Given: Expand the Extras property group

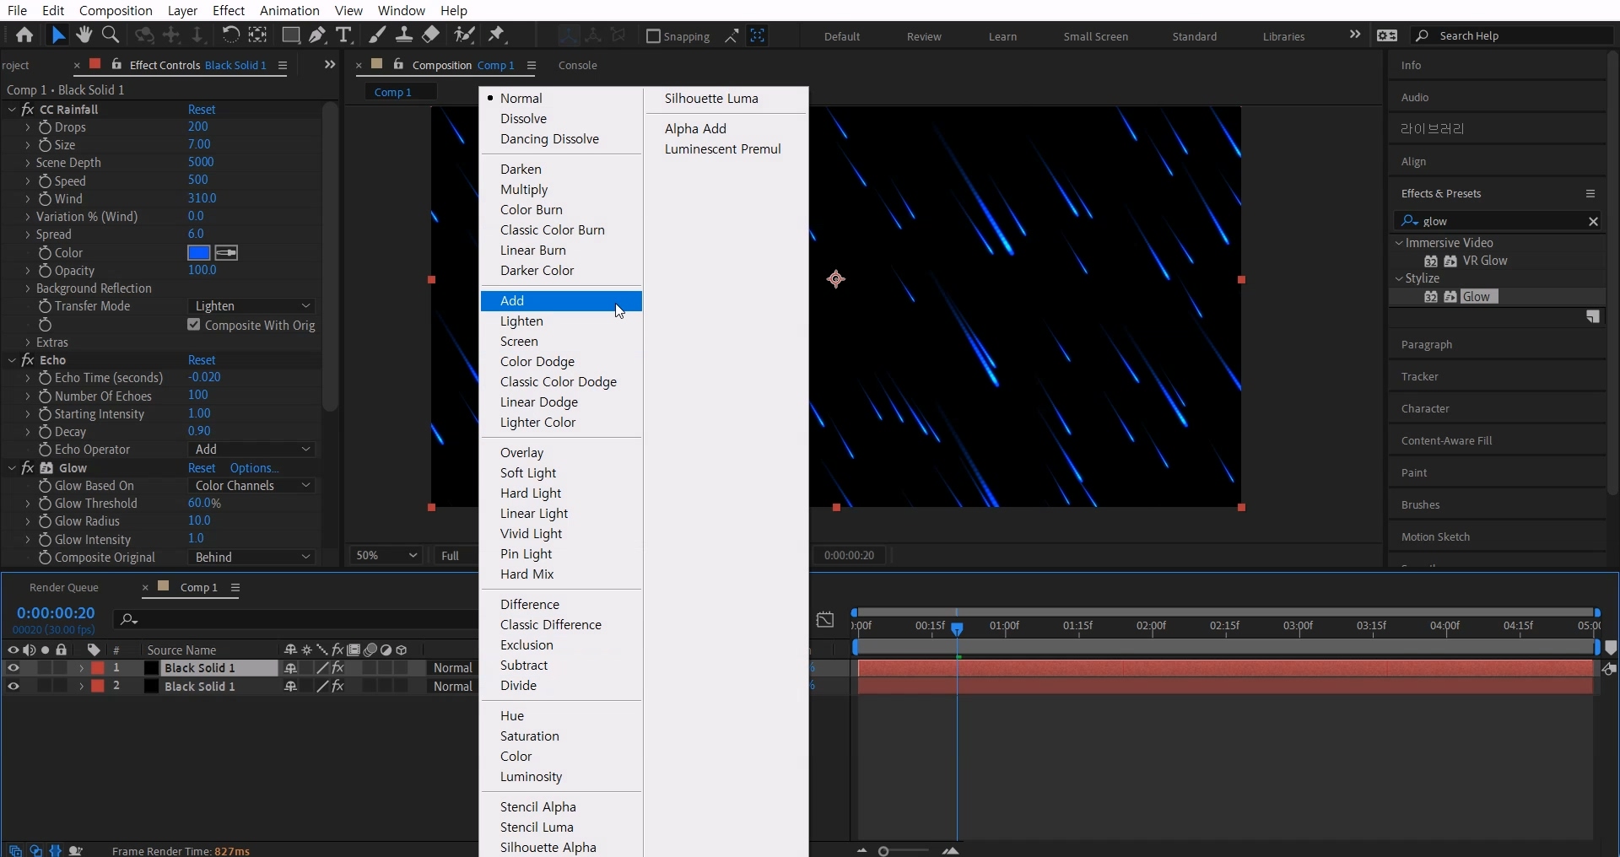Looking at the screenshot, I should click(x=28, y=342).
